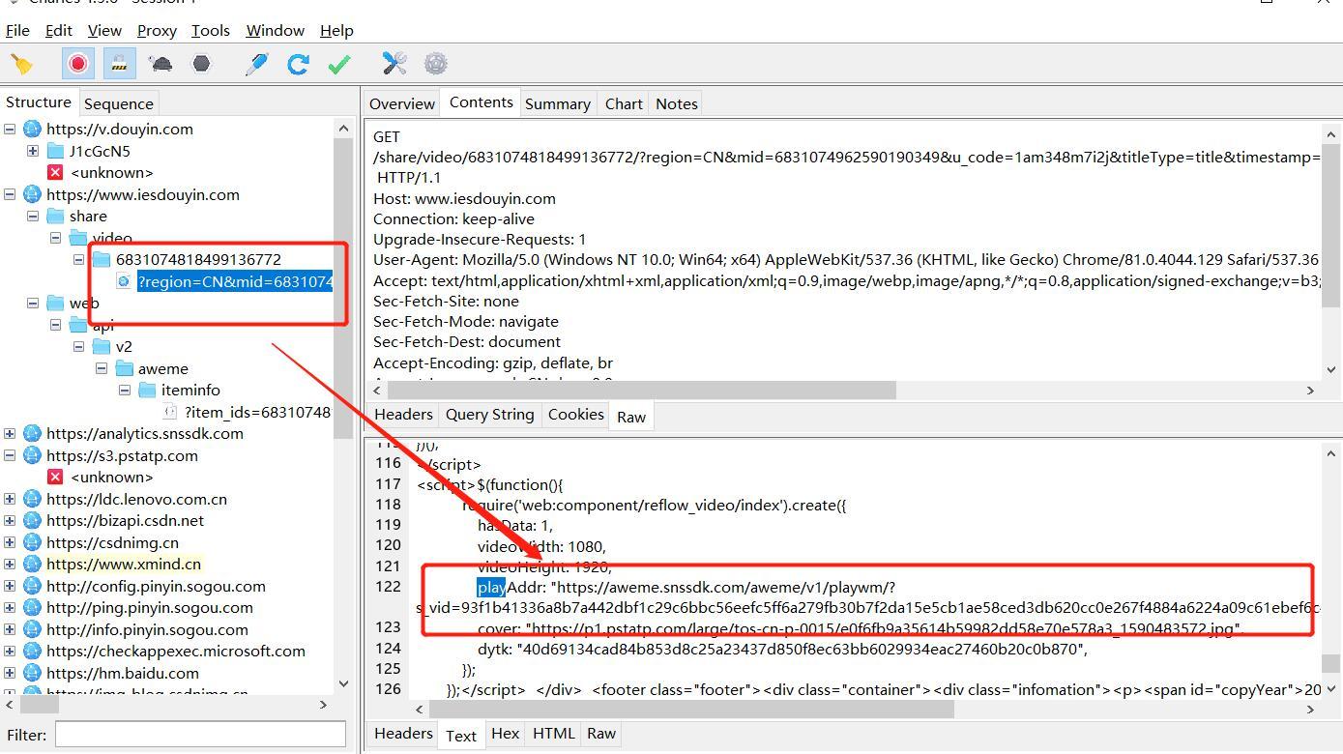
Task: Select response Headers tab at bottom
Action: [403, 733]
